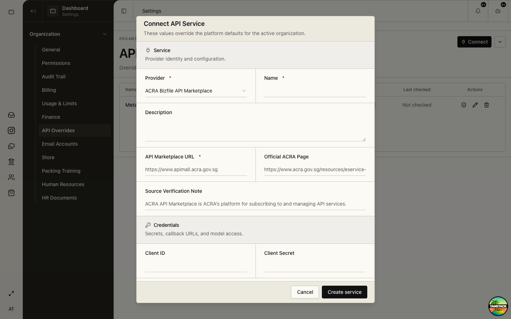Image resolution: width=511 pixels, height=319 pixels.
Task: Select API Overrides in the sidebar
Action: coord(75,130)
